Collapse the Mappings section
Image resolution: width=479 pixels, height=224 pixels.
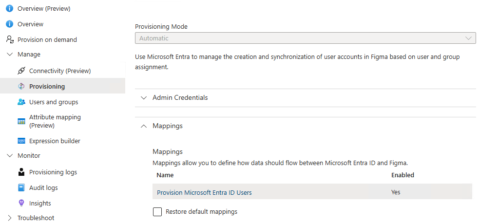tap(144, 126)
